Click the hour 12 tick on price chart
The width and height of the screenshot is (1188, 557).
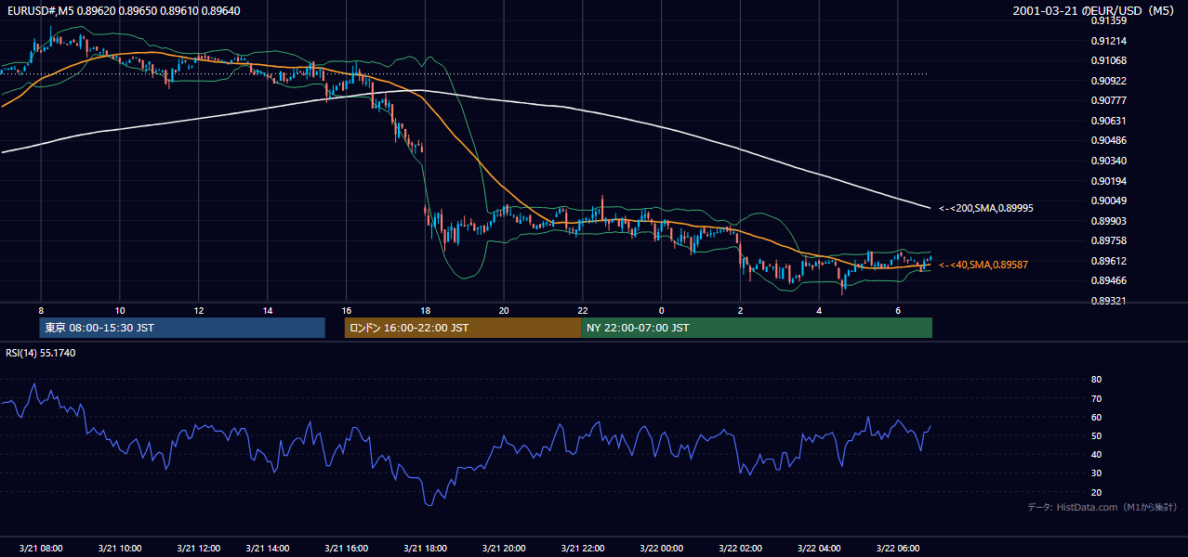pos(198,309)
